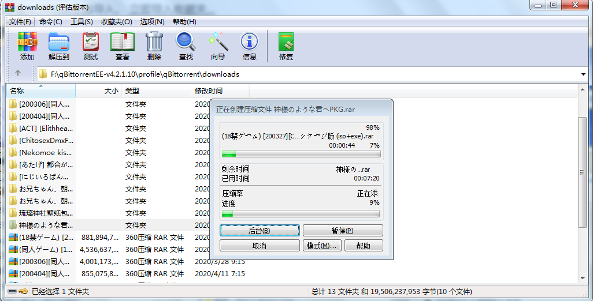
Task: Click the current file progress bar
Action: click(301, 154)
